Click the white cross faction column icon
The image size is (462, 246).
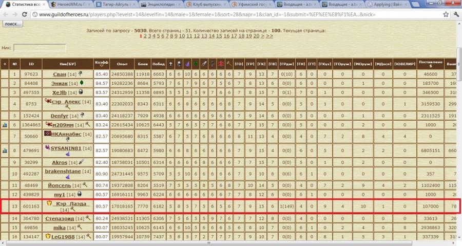(170, 63)
